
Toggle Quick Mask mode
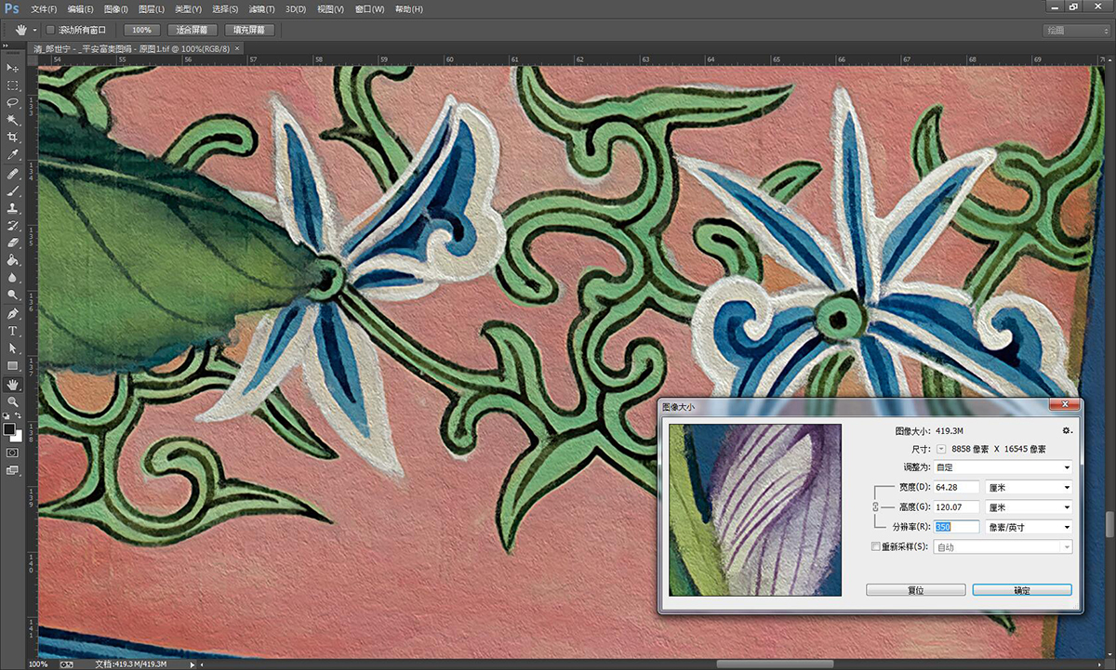pyautogui.click(x=13, y=453)
